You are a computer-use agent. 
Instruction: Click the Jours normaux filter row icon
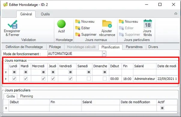click(6, 72)
